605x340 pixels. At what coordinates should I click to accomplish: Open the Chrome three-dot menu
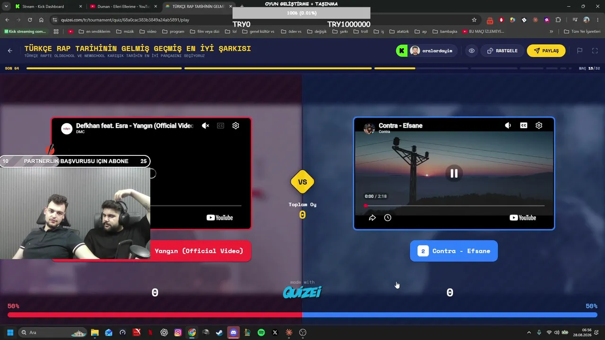[x=597, y=20]
